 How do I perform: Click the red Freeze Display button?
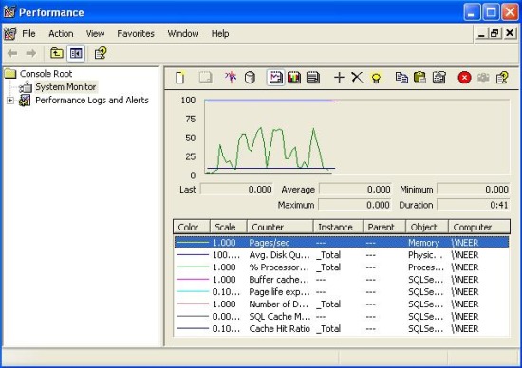[464, 78]
